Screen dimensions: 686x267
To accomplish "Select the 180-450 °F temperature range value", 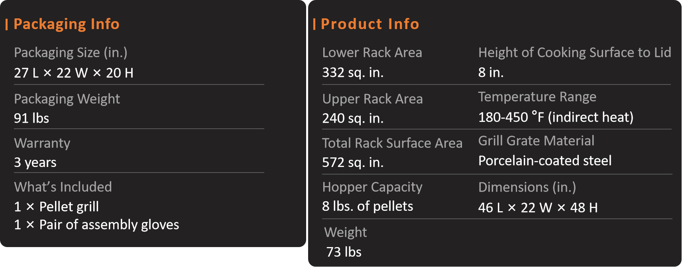I will coord(556,117).
